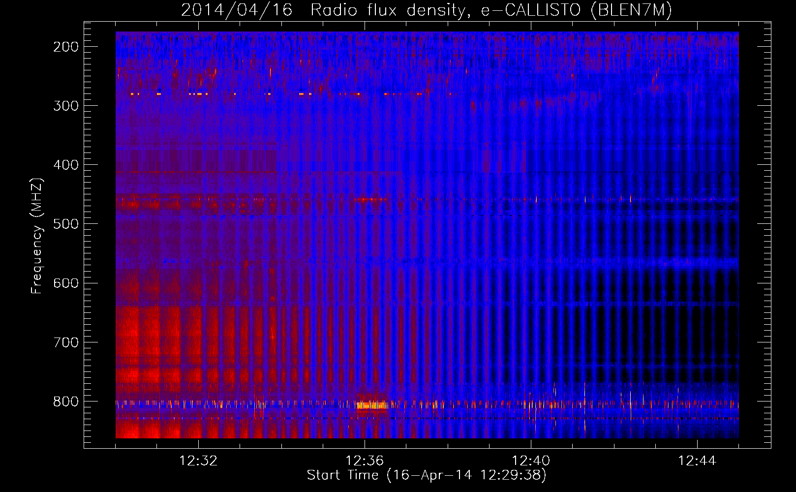Click the 600 frequency tick label
The width and height of the screenshot is (796, 492).
[x=66, y=283]
